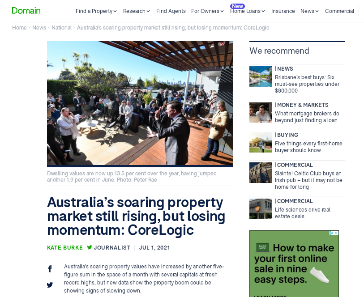Share article via Twitter icon beside text

click(x=50, y=285)
